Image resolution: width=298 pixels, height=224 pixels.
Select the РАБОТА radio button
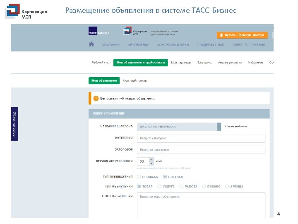[x=181, y=187]
